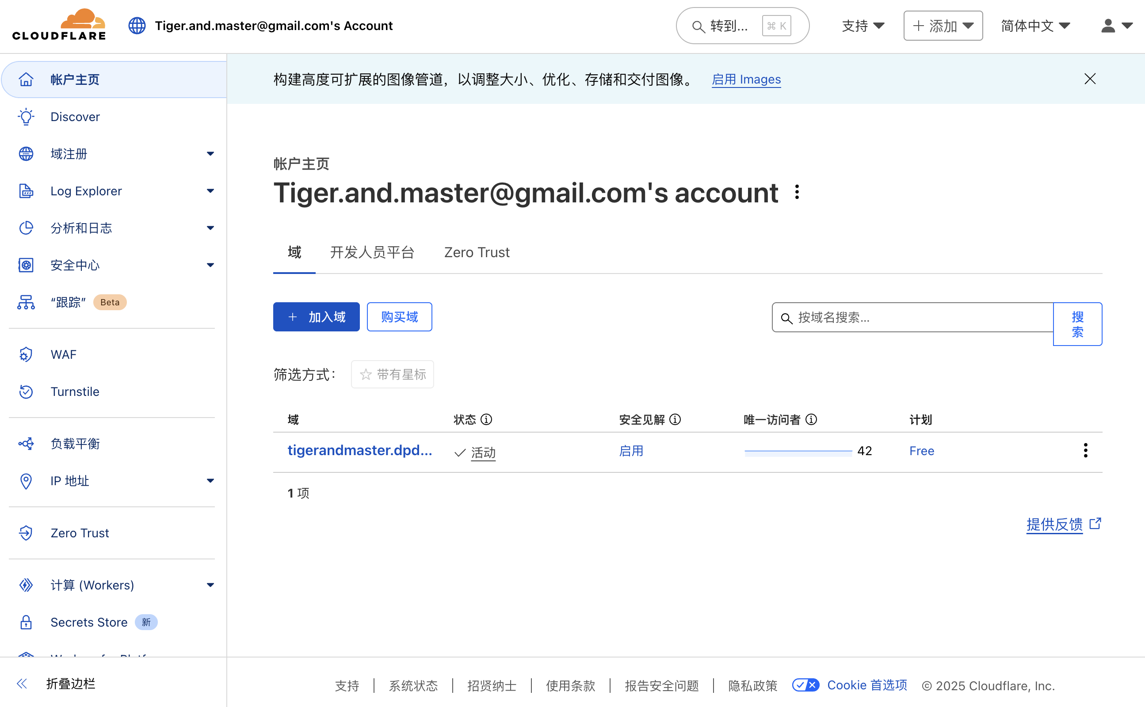Click the 提供反馈 link
The image size is (1145, 707).
pos(1054,524)
